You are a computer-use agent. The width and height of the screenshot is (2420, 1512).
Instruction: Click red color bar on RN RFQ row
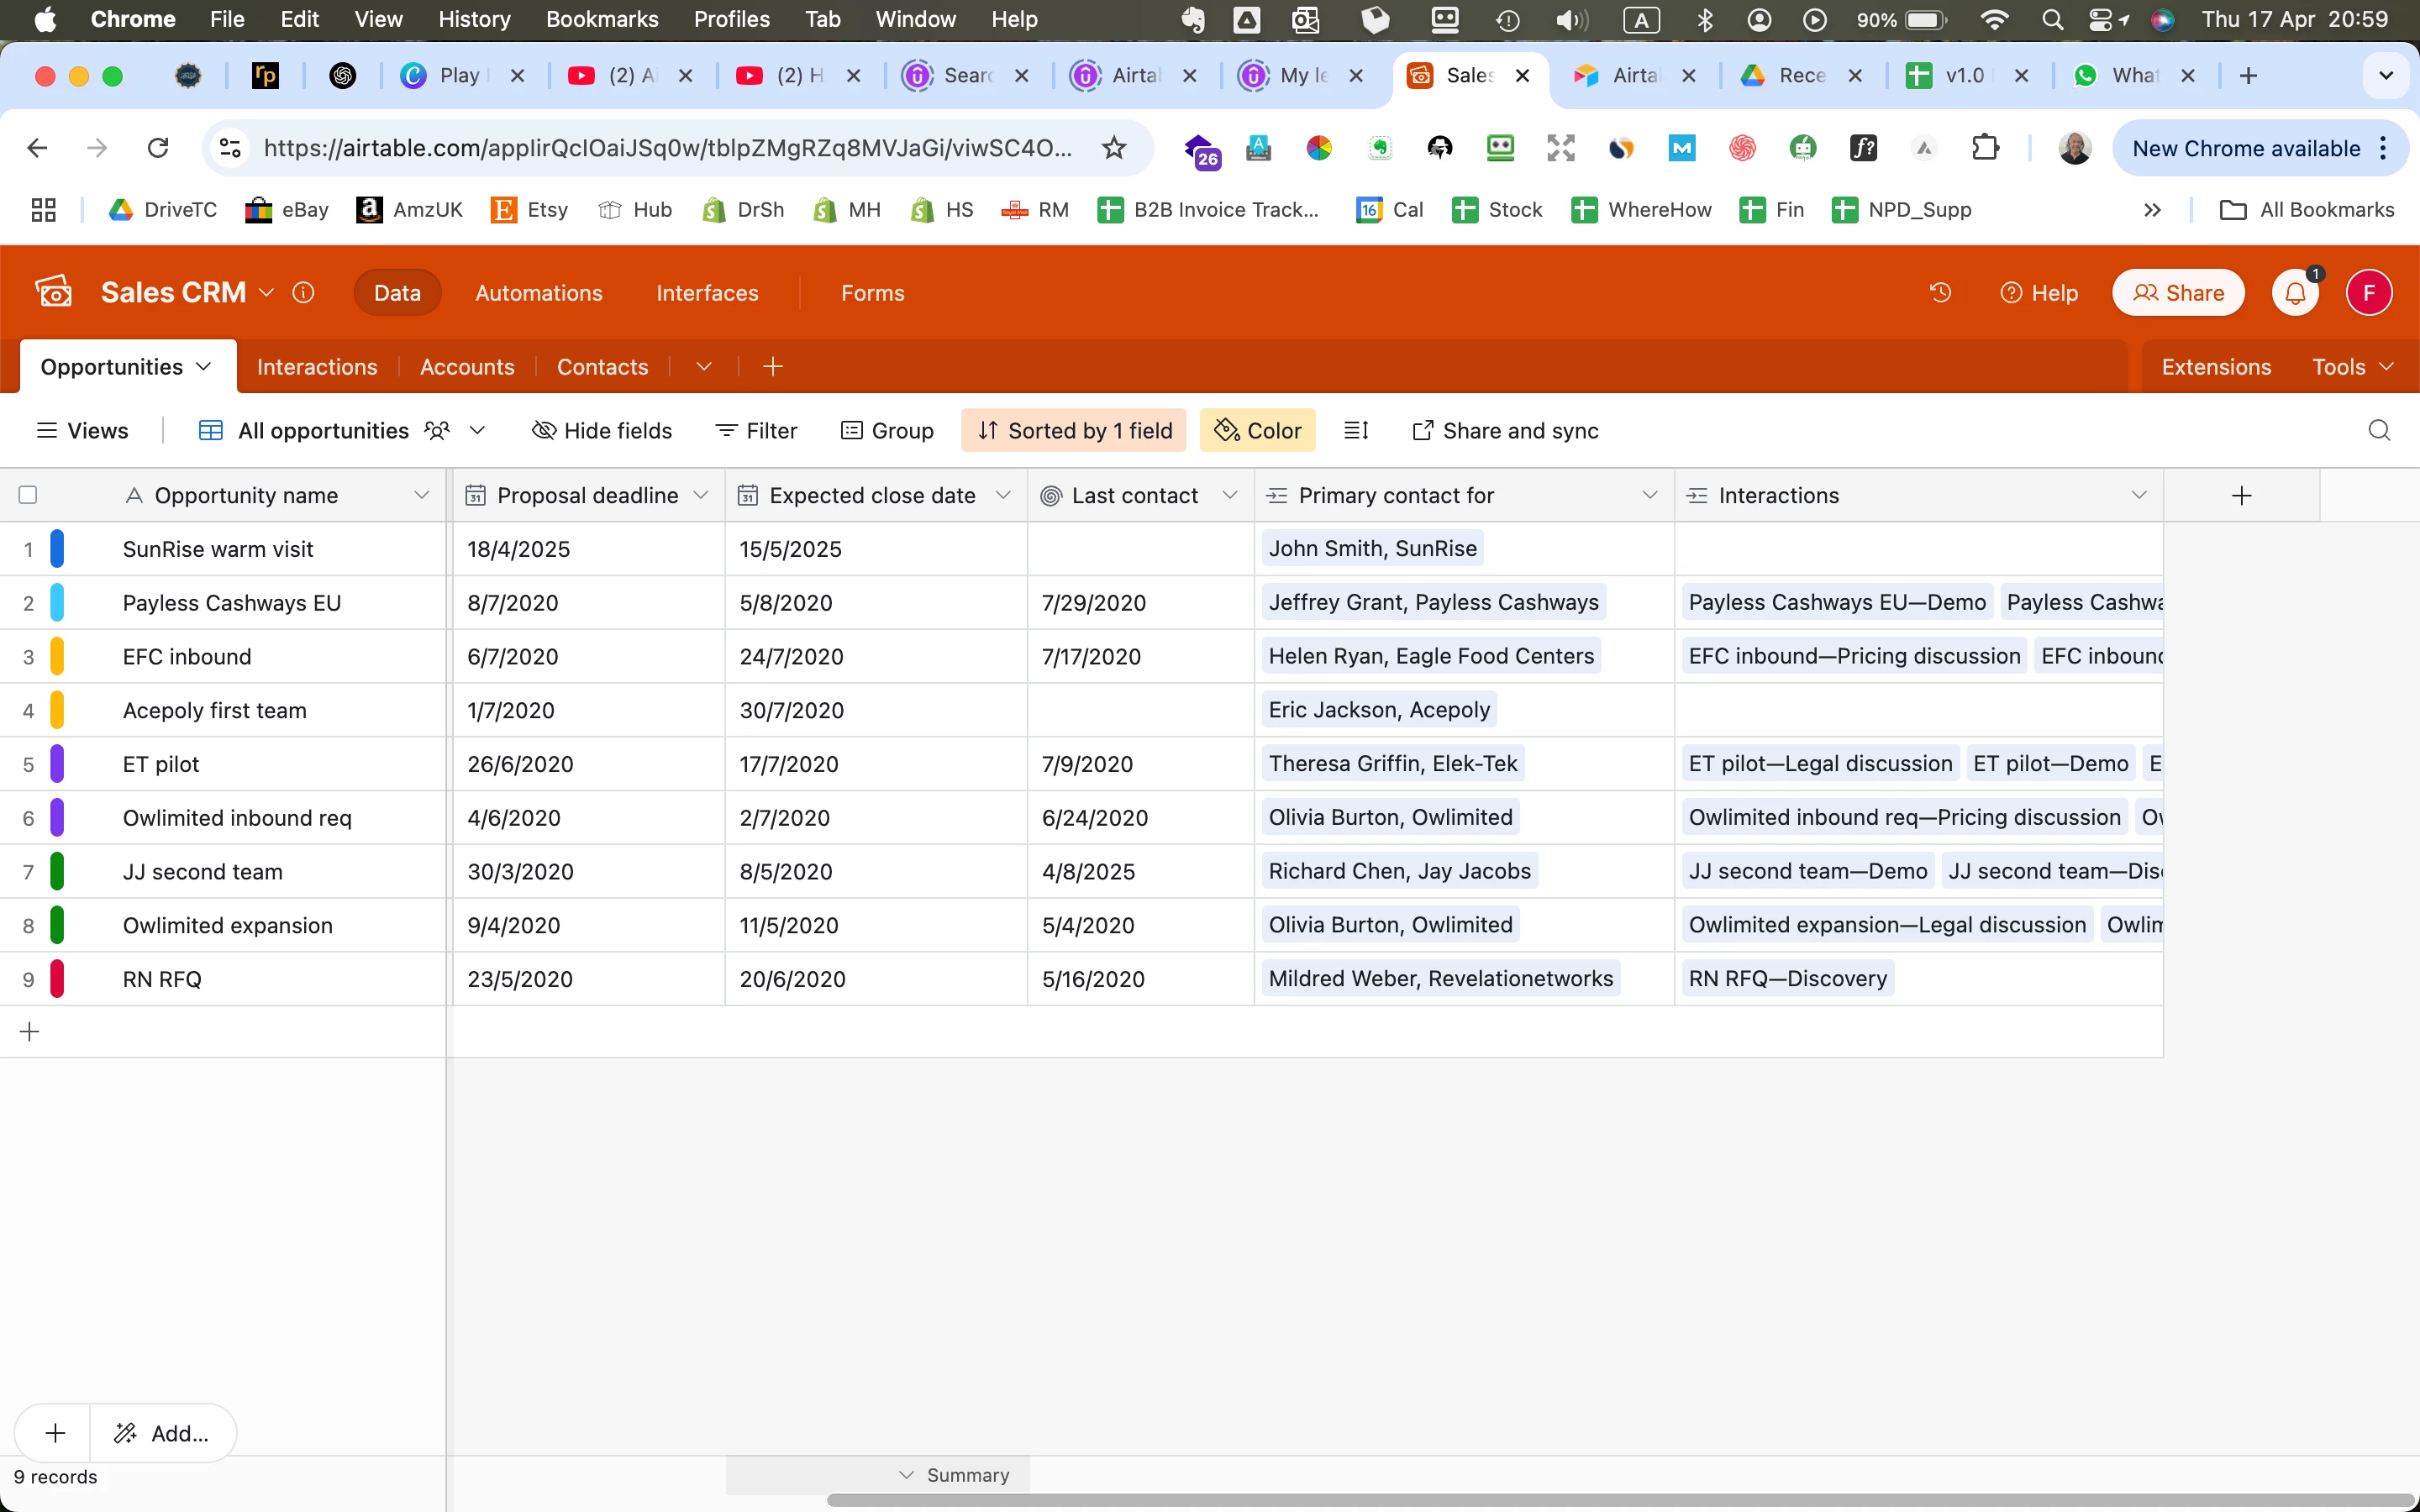point(57,979)
